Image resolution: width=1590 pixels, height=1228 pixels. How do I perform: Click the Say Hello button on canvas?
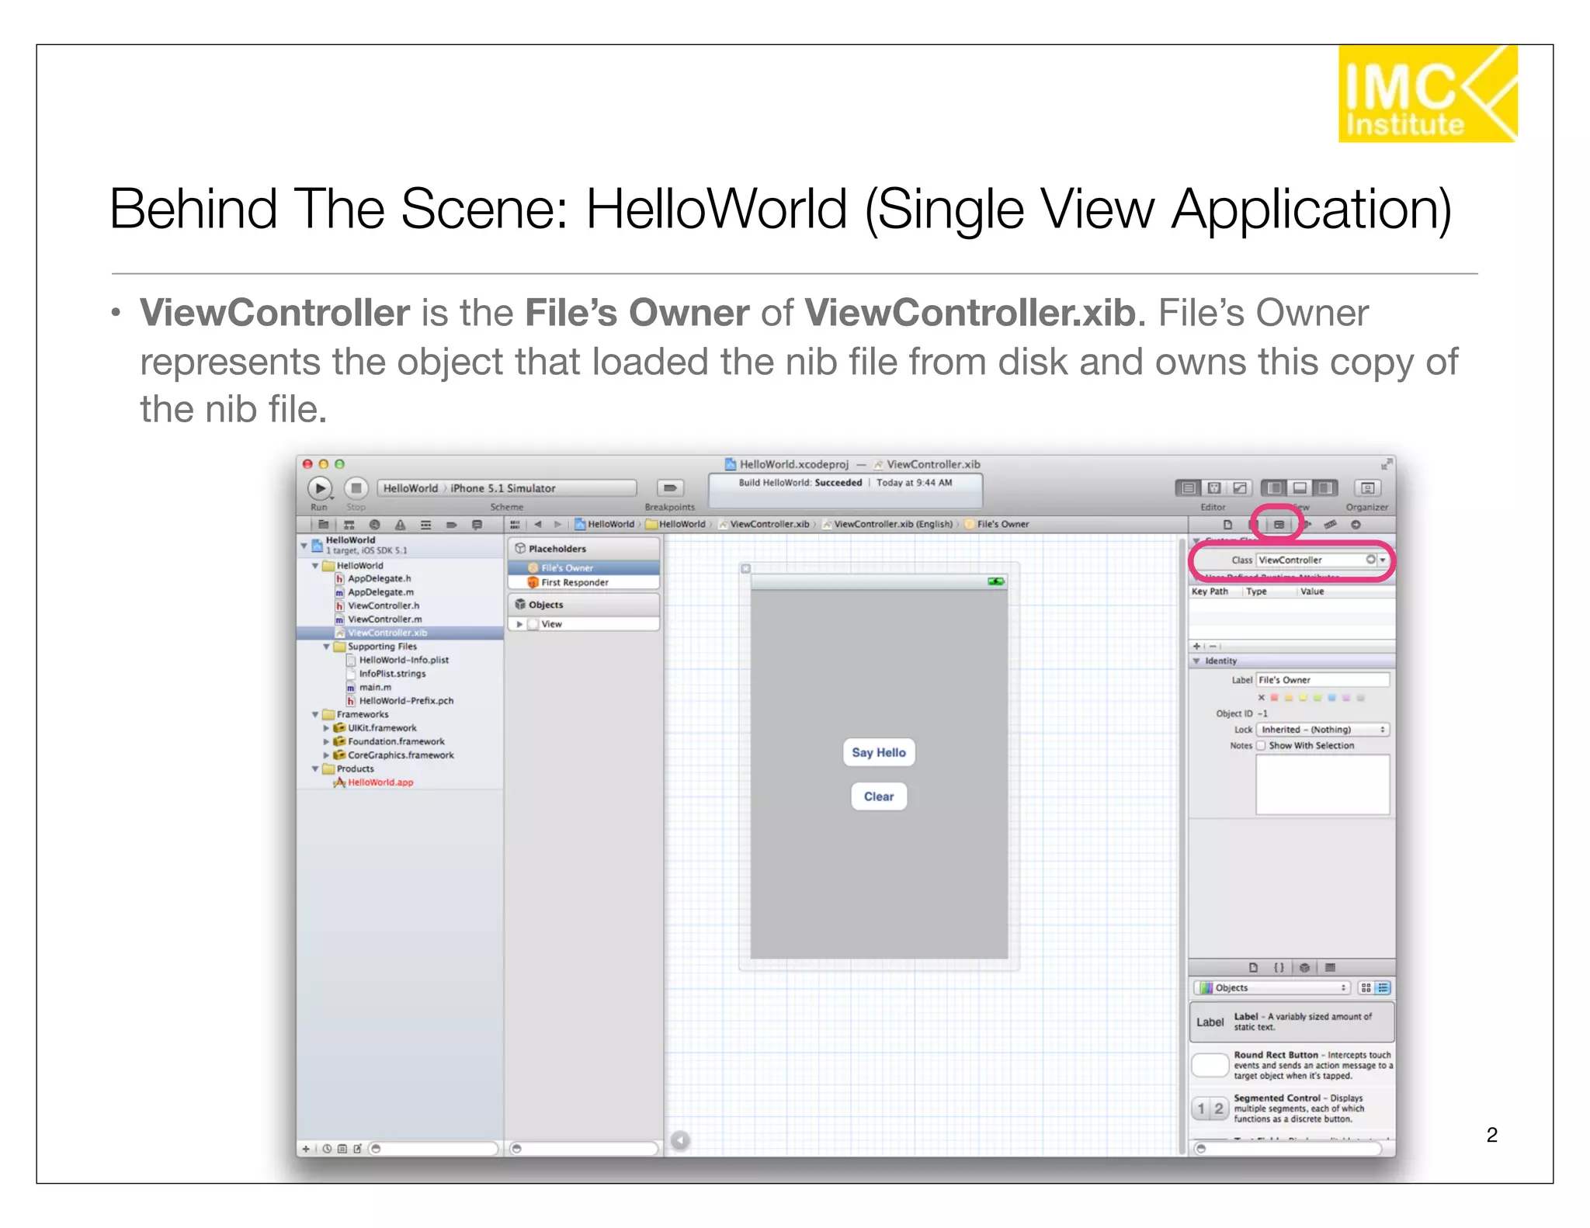878,752
